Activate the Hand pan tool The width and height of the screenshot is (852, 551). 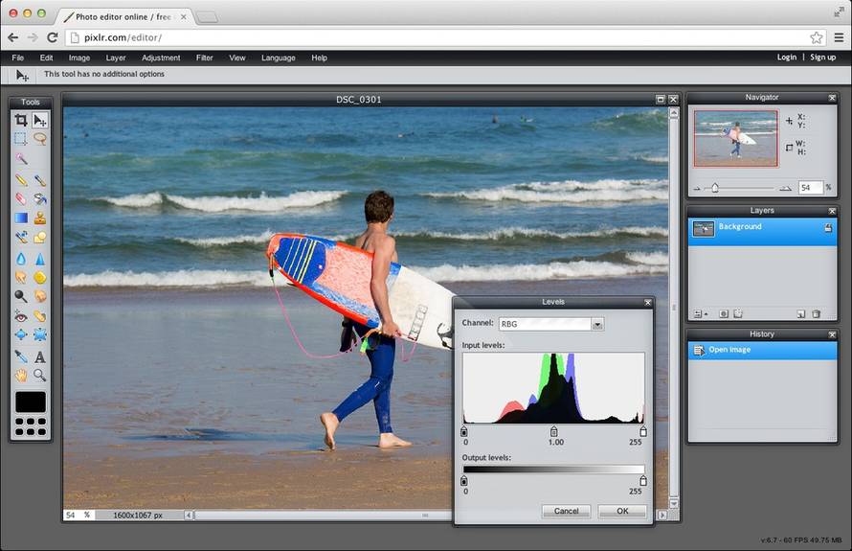click(x=21, y=376)
